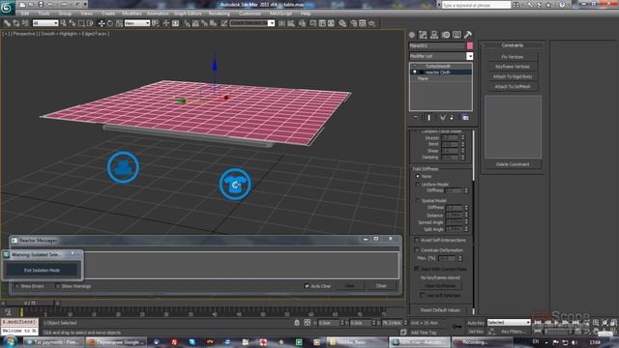
Task: Switch to the Utilities hammer panel
Action: coord(468,35)
